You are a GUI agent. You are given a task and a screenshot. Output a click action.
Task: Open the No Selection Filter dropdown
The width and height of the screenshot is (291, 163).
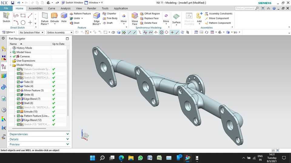click(31, 32)
